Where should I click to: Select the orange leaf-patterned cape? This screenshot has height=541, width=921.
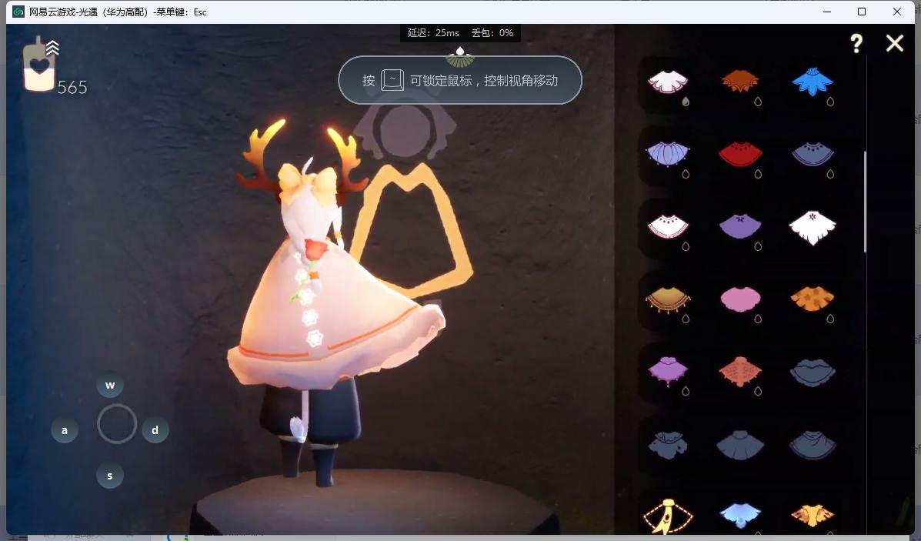point(813,299)
